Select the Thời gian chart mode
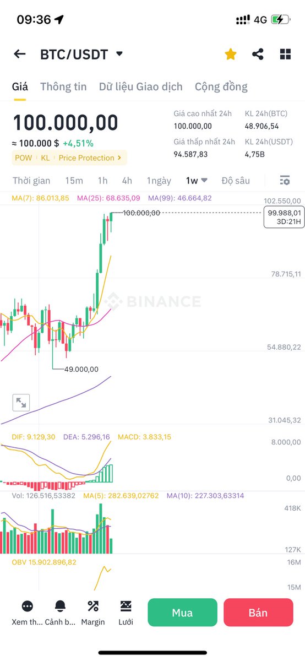The width and height of the screenshot is (305, 661). click(x=31, y=181)
